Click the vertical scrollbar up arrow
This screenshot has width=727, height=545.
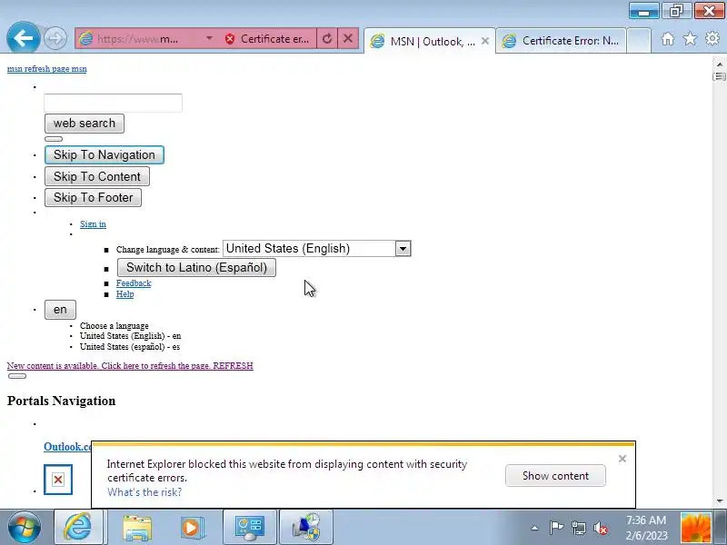[720, 64]
